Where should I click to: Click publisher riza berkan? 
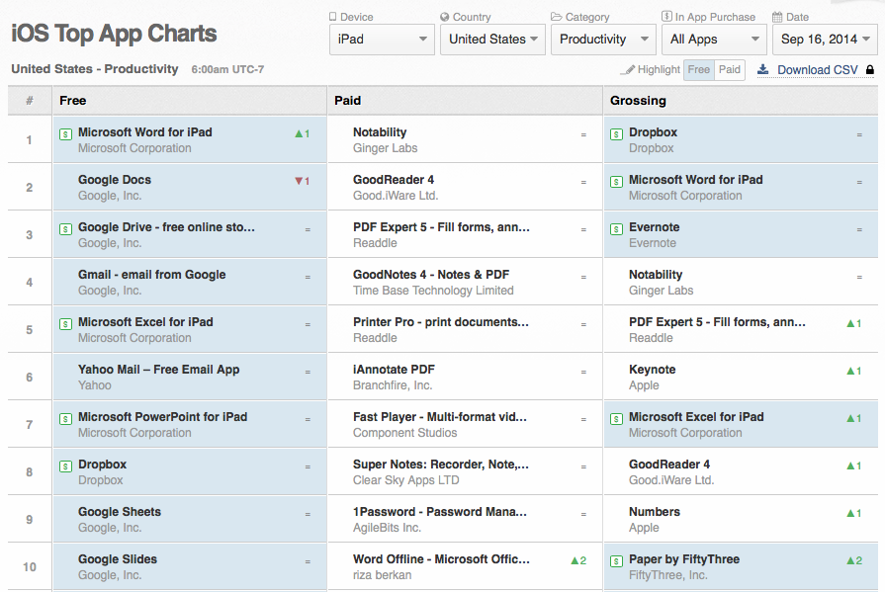(x=382, y=574)
